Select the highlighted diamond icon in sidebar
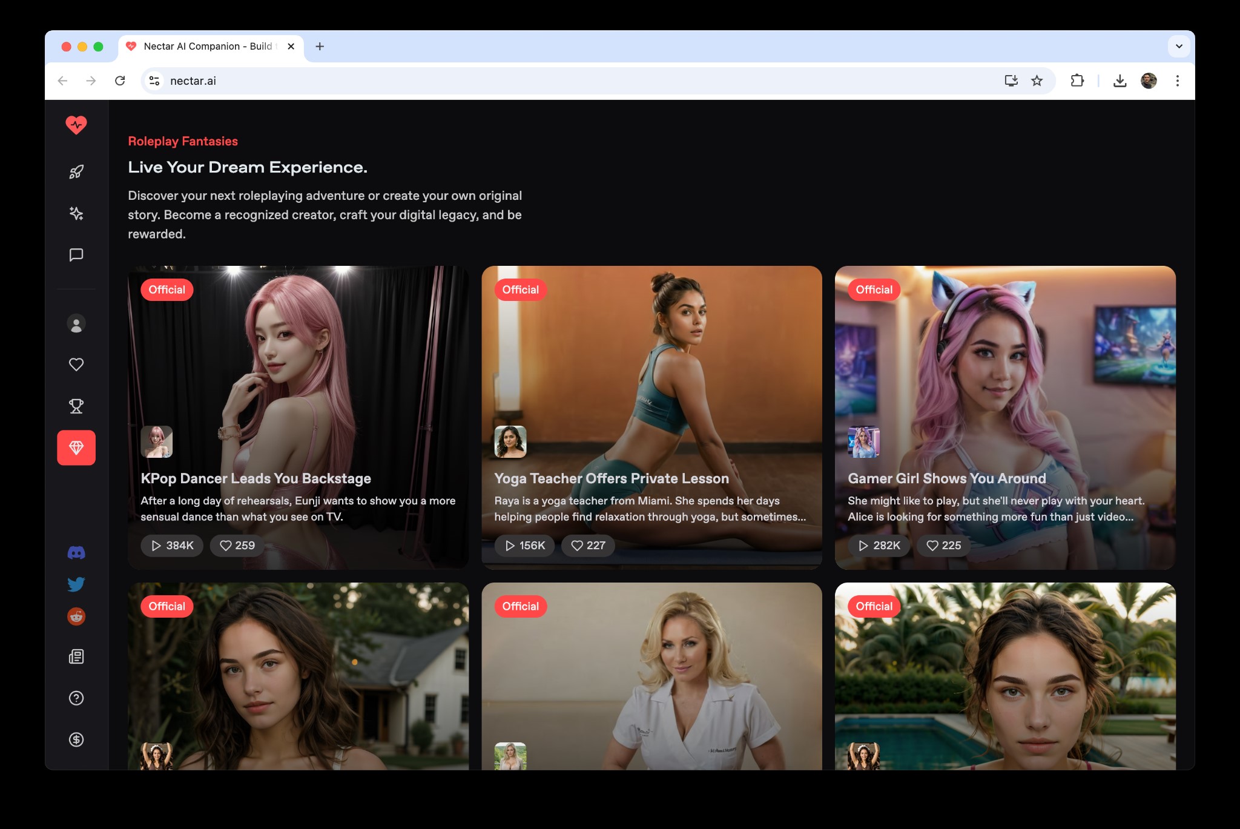Viewport: 1240px width, 829px height. coord(76,448)
